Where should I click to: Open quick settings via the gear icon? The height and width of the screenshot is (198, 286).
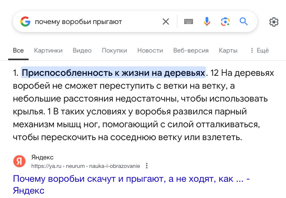coord(274,22)
